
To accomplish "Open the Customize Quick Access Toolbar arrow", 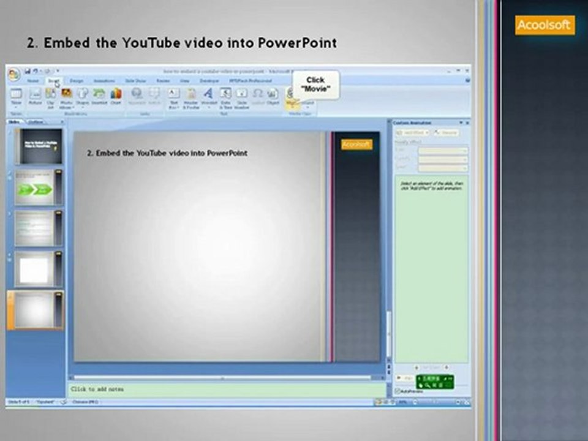I will pyautogui.click(x=58, y=71).
